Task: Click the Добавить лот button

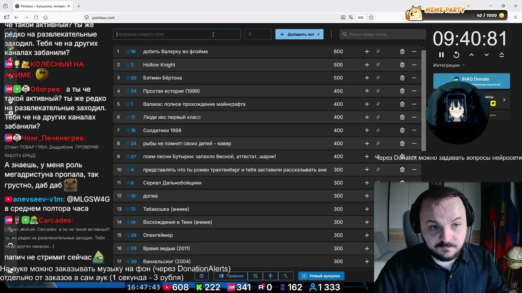Action: point(299,34)
